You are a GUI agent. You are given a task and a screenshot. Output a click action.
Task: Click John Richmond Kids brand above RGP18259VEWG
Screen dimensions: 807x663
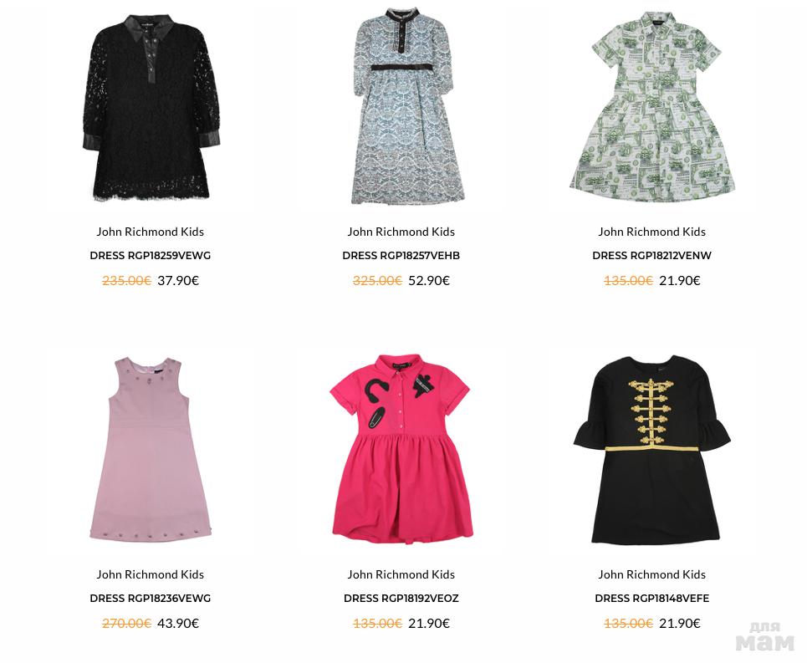pos(151,232)
